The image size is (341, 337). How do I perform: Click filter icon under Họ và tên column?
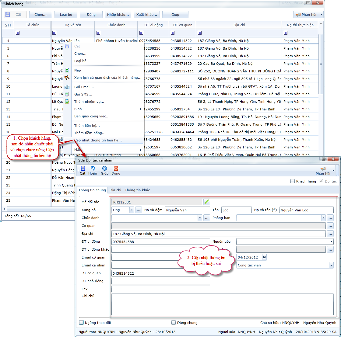[x=54, y=33]
